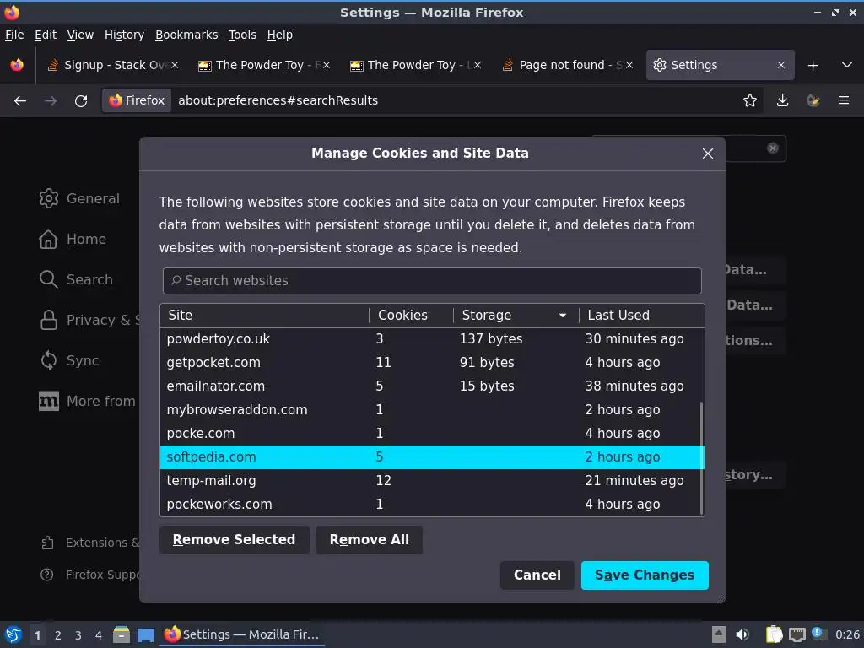Click the Remove Selected button
The image size is (864, 648).
coord(235,540)
